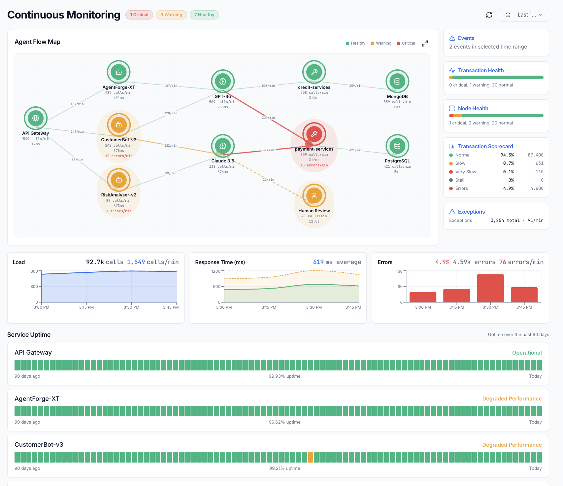Open the Transaction Scorecard link
563x486 pixels.
[x=485, y=146]
